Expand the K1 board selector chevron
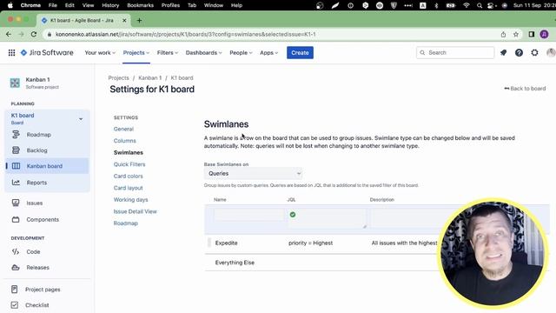Screen dimensions: 556x313 [x=81, y=119]
